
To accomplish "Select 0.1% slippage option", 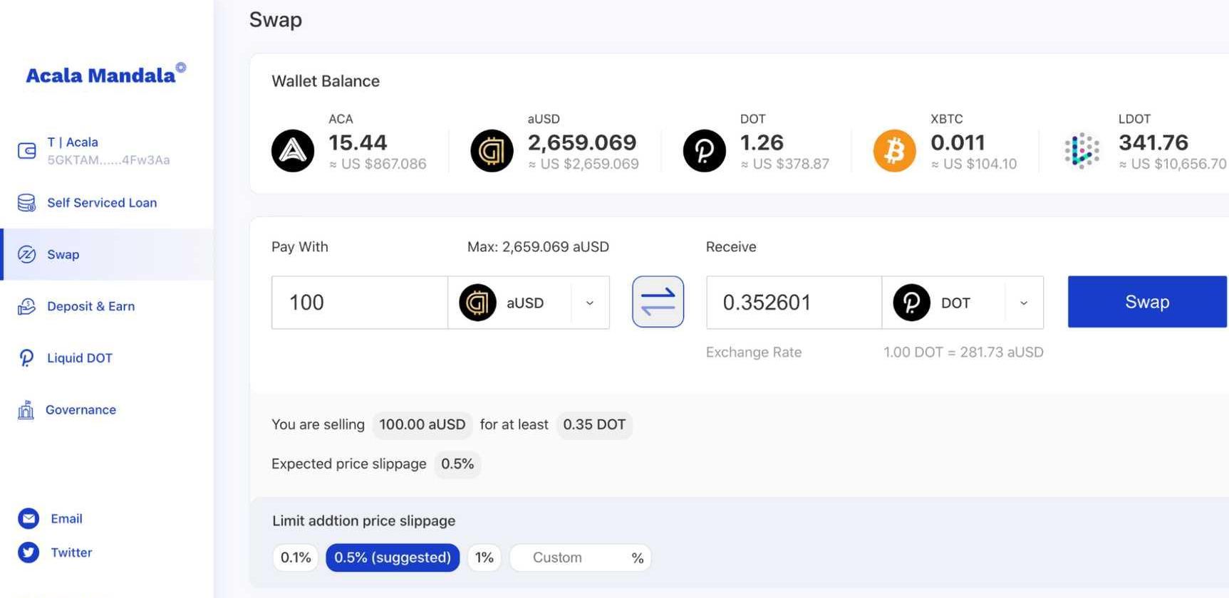I will click(295, 557).
